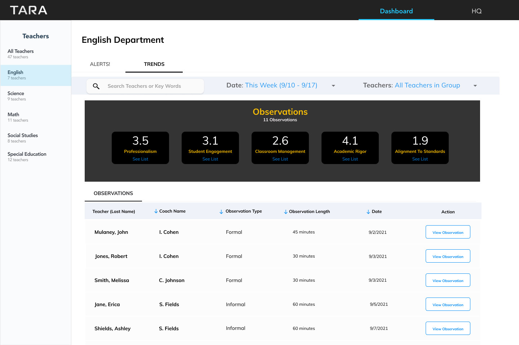Go to the Dashboard navigation item
The width and height of the screenshot is (519, 345).
pyautogui.click(x=396, y=11)
